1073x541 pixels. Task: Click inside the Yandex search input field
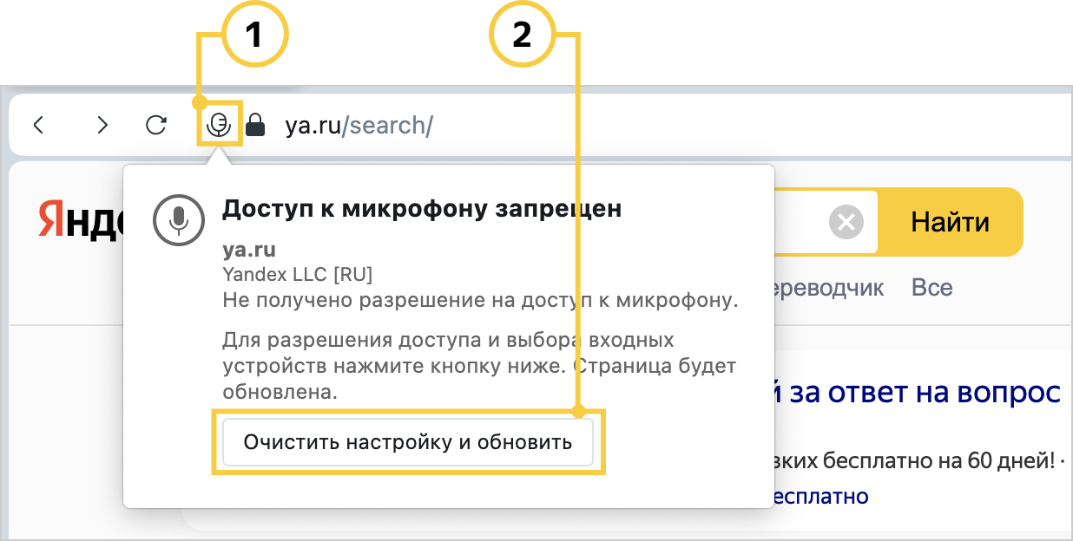coord(799,223)
